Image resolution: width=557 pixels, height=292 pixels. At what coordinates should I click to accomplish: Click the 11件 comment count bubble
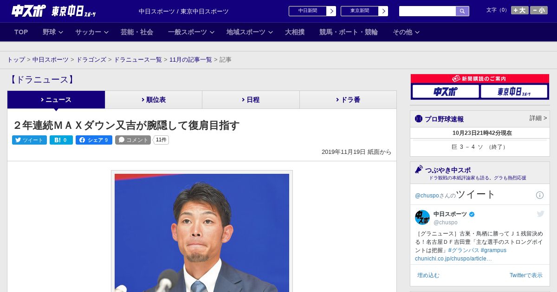[x=161, y=140]
